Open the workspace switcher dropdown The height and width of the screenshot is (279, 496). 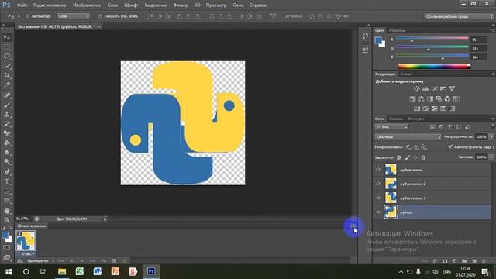click(x=458, y=16)
